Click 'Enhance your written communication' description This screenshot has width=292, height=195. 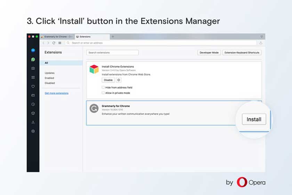pyautogui.click(x=136, y=114)
